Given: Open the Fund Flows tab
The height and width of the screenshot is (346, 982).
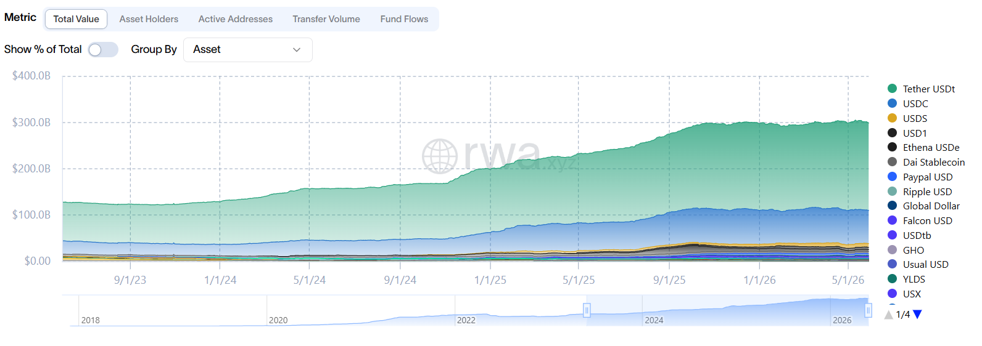Looking at the screenshot, I should (x=404, y=19).
